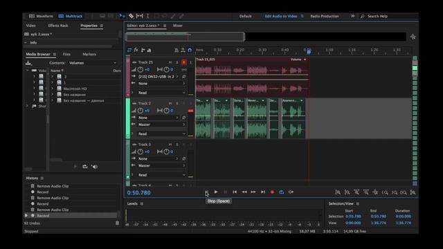
Task: Open the Mixer tab
Action: coord(178,26)
